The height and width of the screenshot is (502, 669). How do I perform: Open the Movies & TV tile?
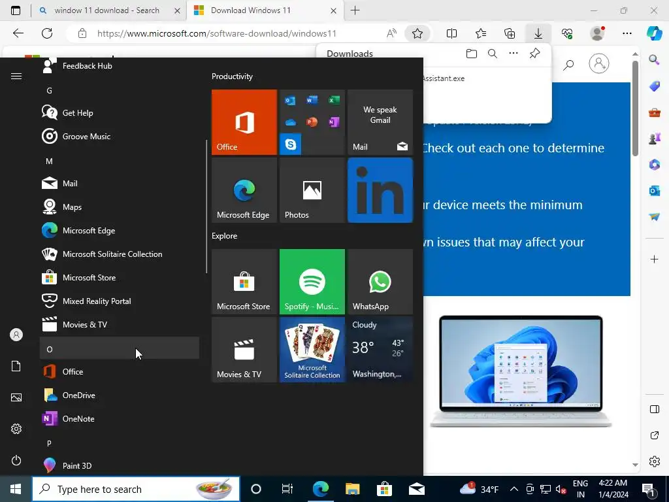(244, 350)
